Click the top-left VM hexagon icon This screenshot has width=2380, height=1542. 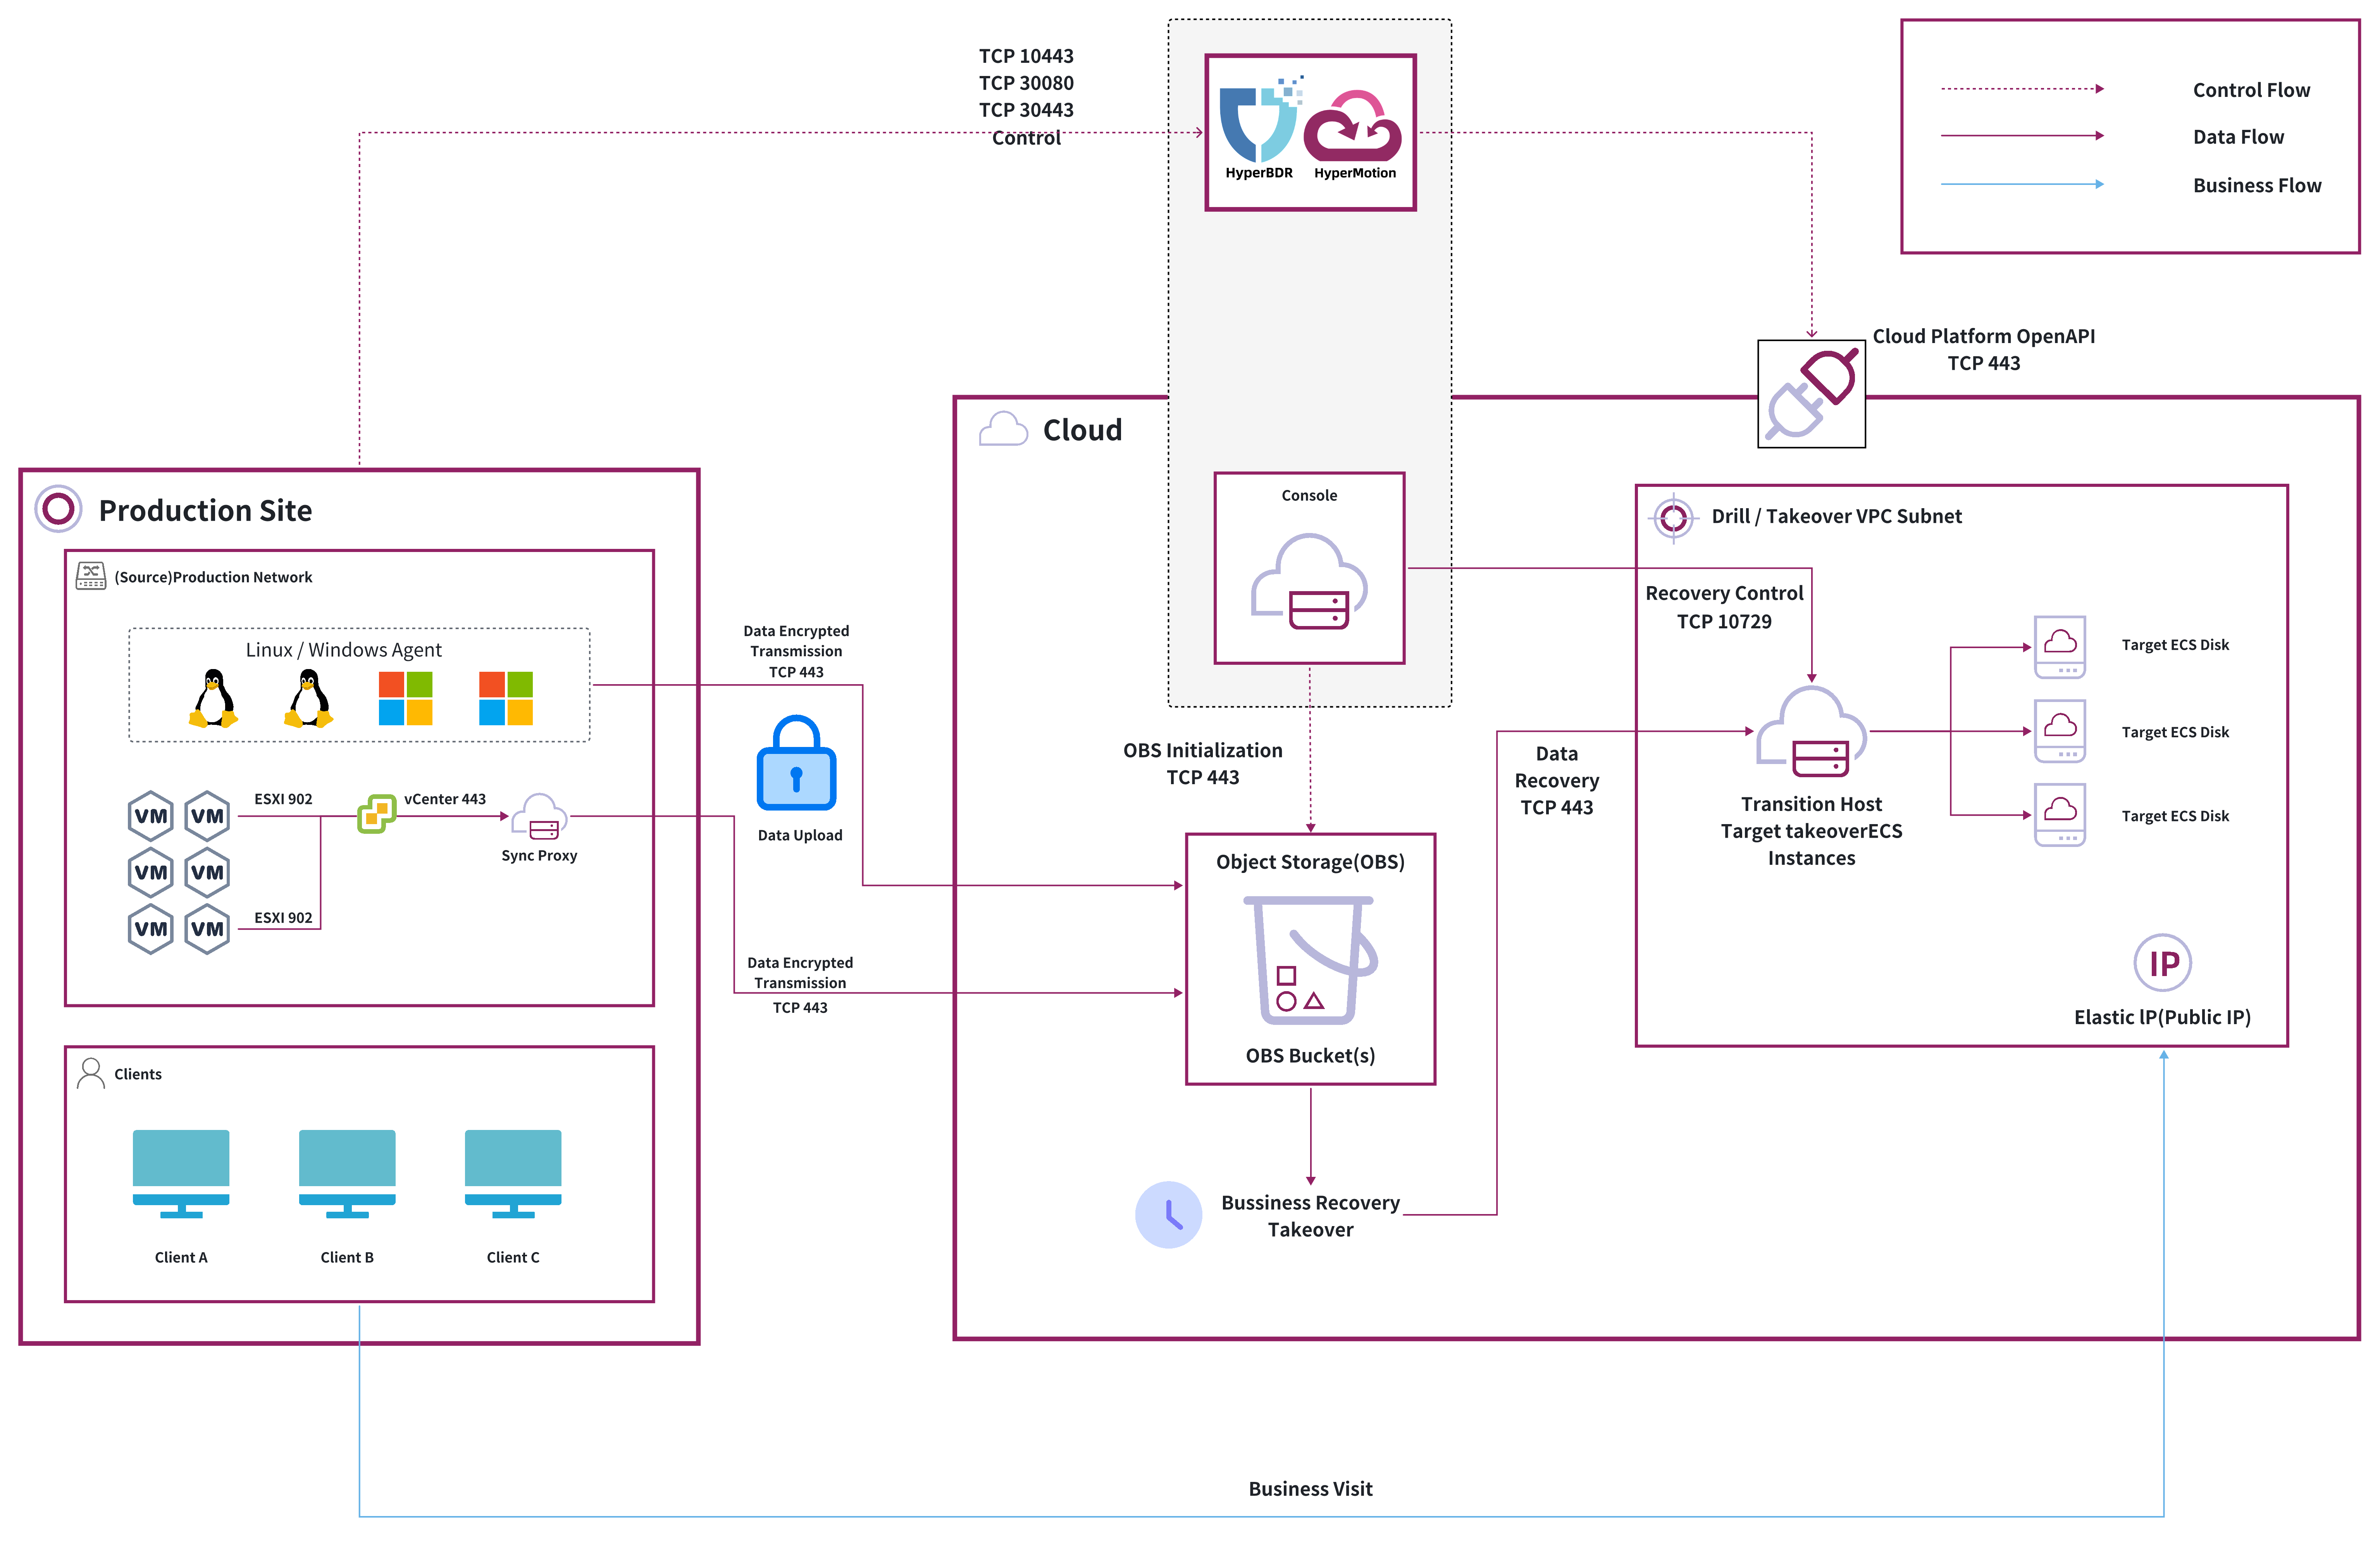tap(151, 816)
